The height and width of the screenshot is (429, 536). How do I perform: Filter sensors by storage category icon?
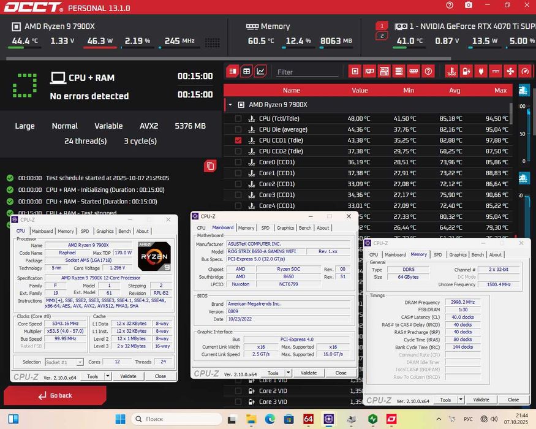[x=399, y=72]
